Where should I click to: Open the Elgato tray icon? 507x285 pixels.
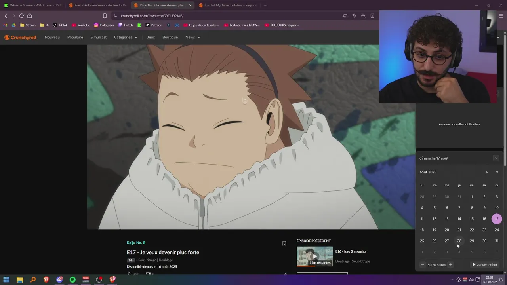(458, 280)
